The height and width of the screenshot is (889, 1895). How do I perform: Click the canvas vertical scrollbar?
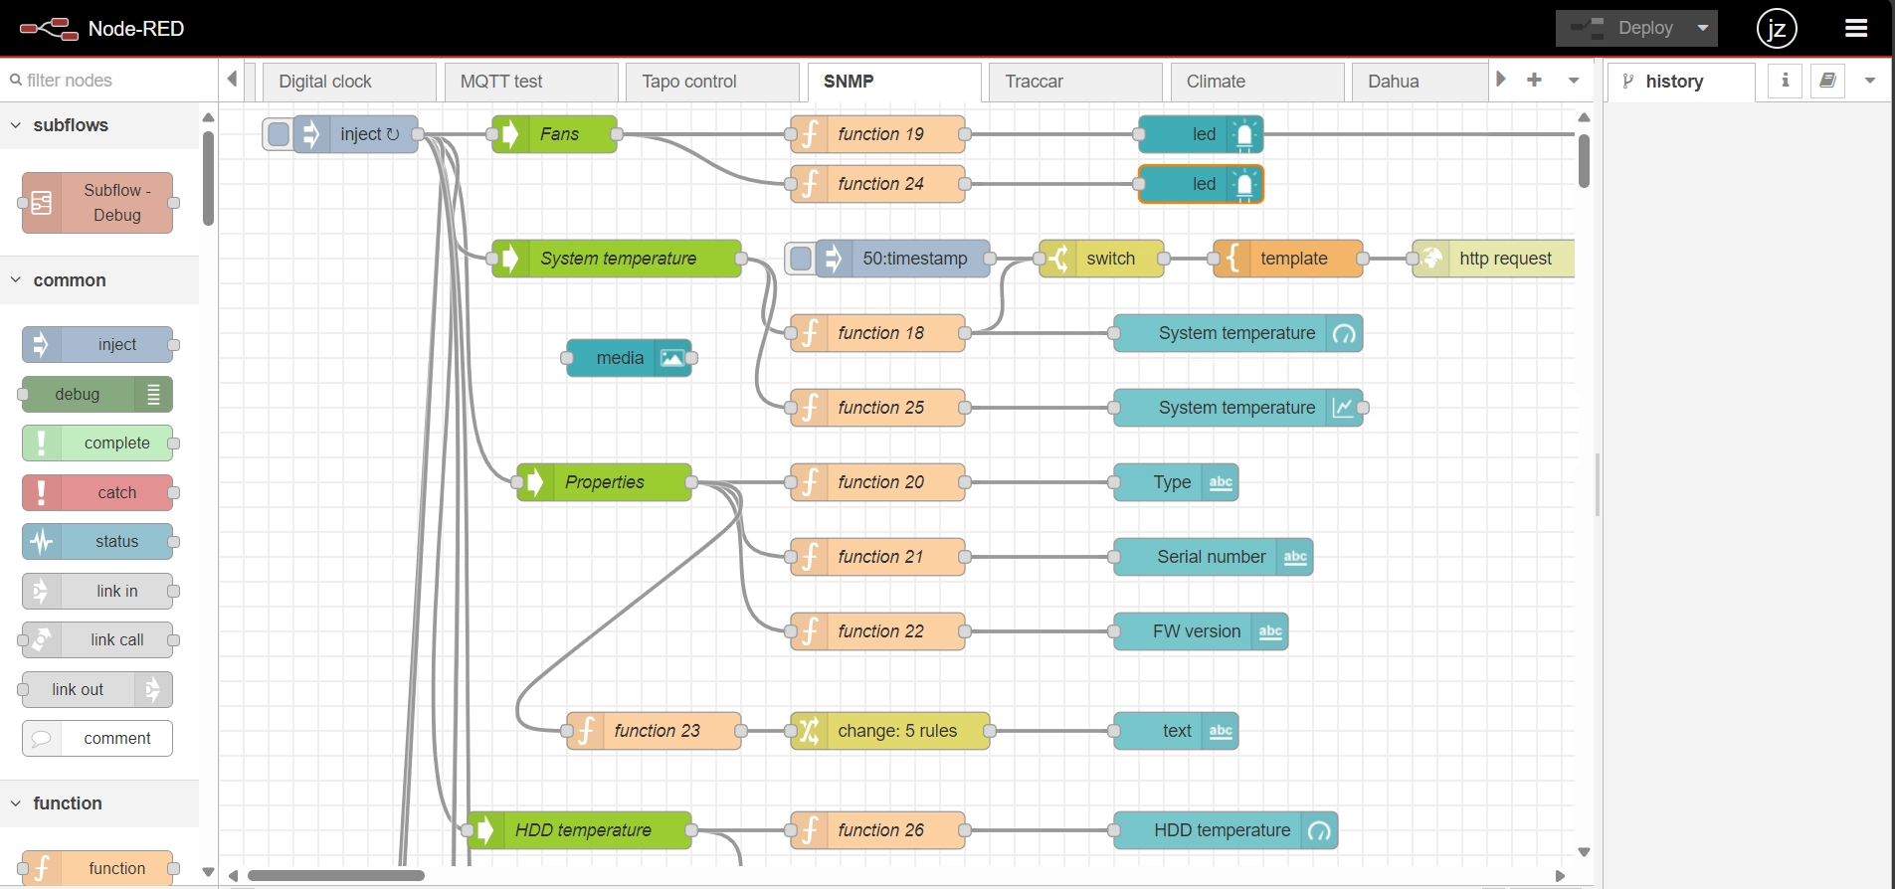pos(1584,160)
